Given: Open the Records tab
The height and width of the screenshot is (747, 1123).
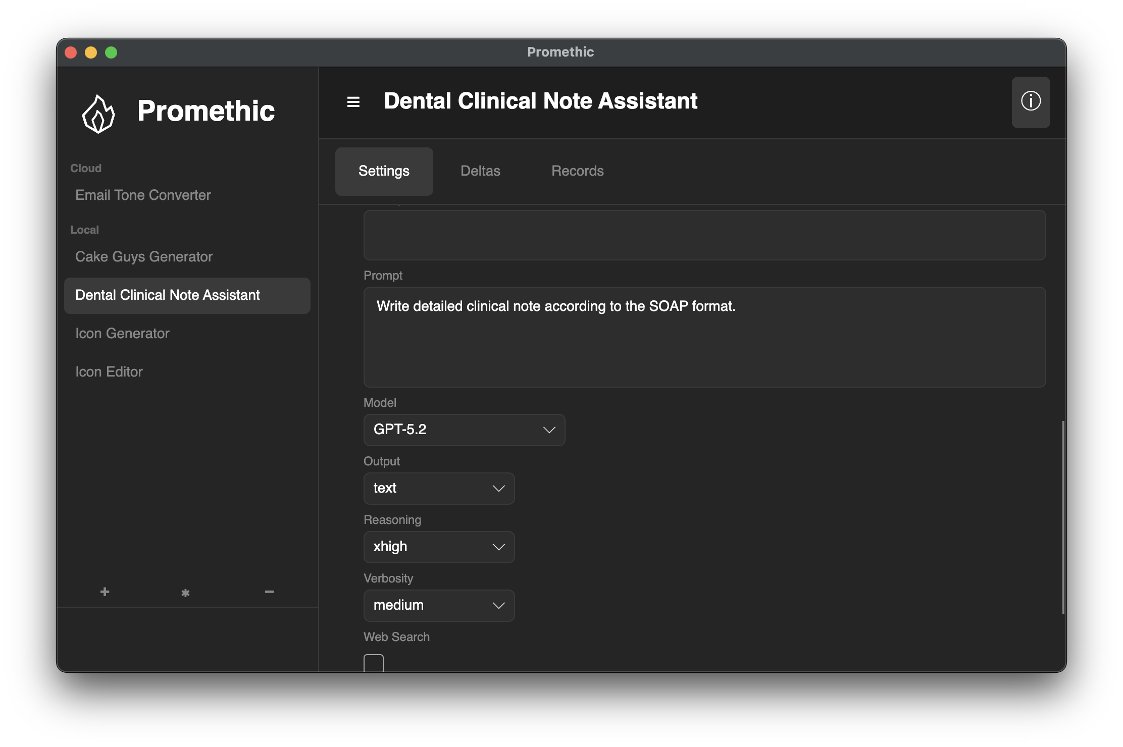Looking at the screenshot, I should 577,171.
